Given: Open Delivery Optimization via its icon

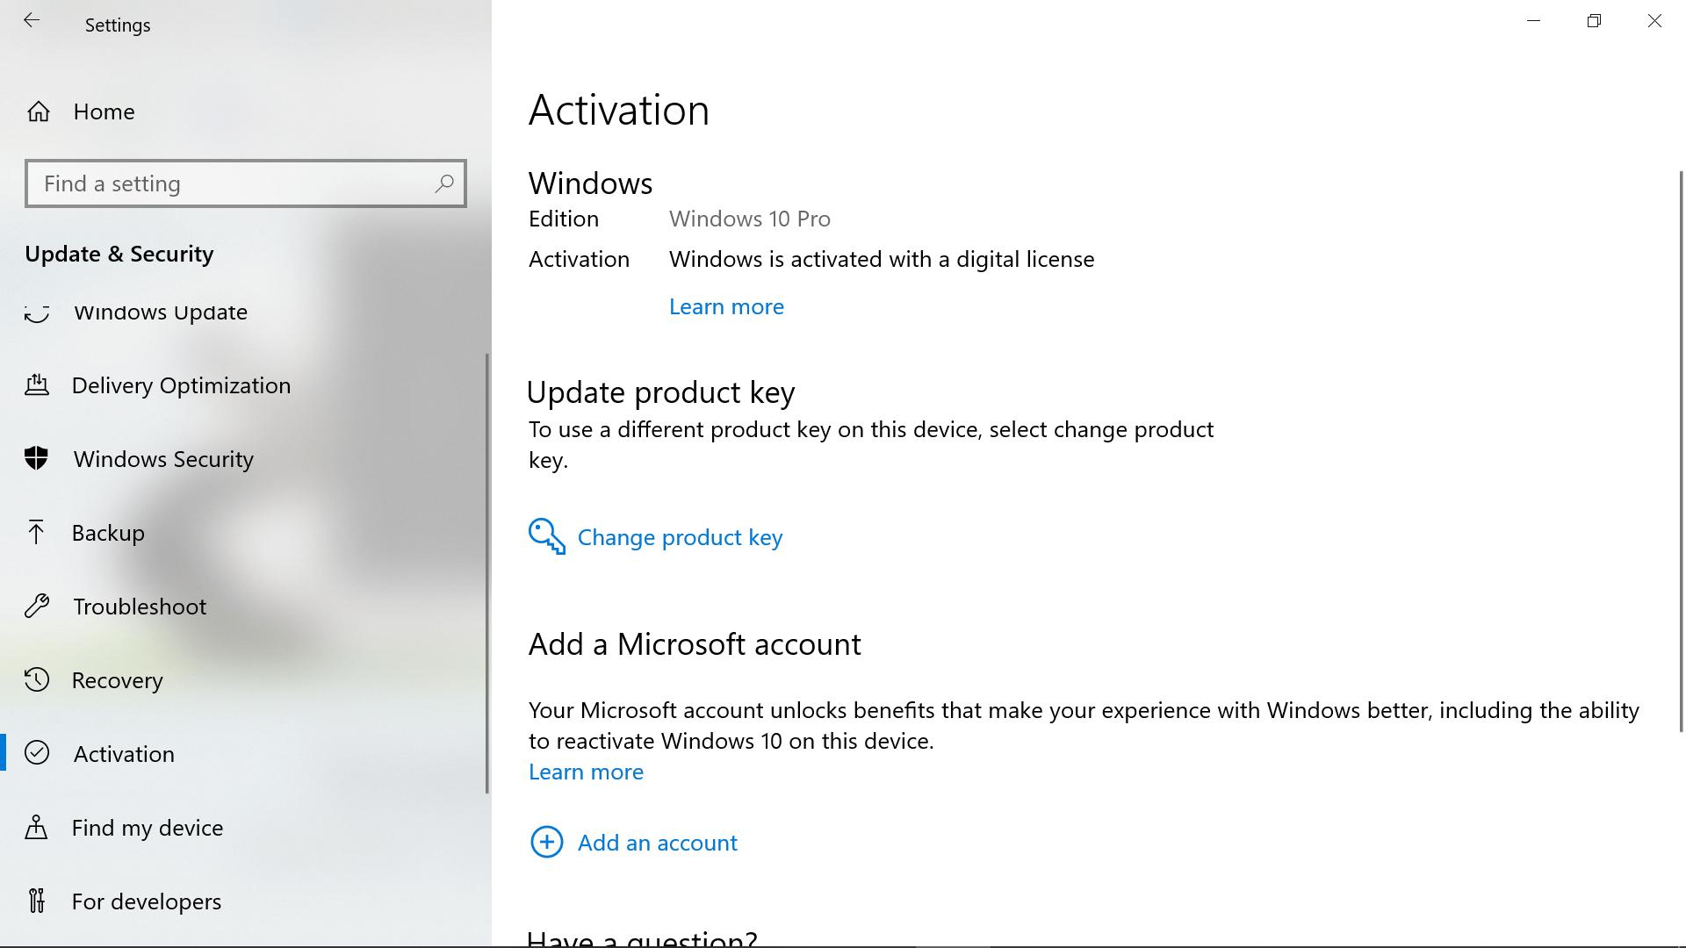Looking at the screenshot, I should point(36,385).
